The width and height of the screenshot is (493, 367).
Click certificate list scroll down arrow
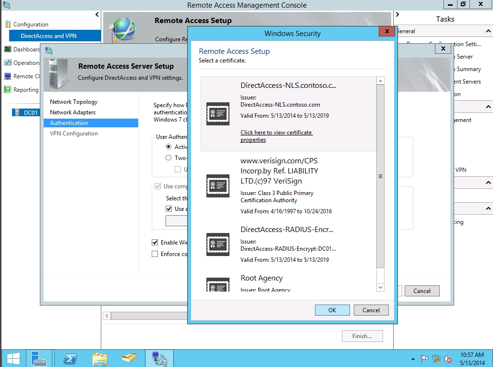click(380, 287)
